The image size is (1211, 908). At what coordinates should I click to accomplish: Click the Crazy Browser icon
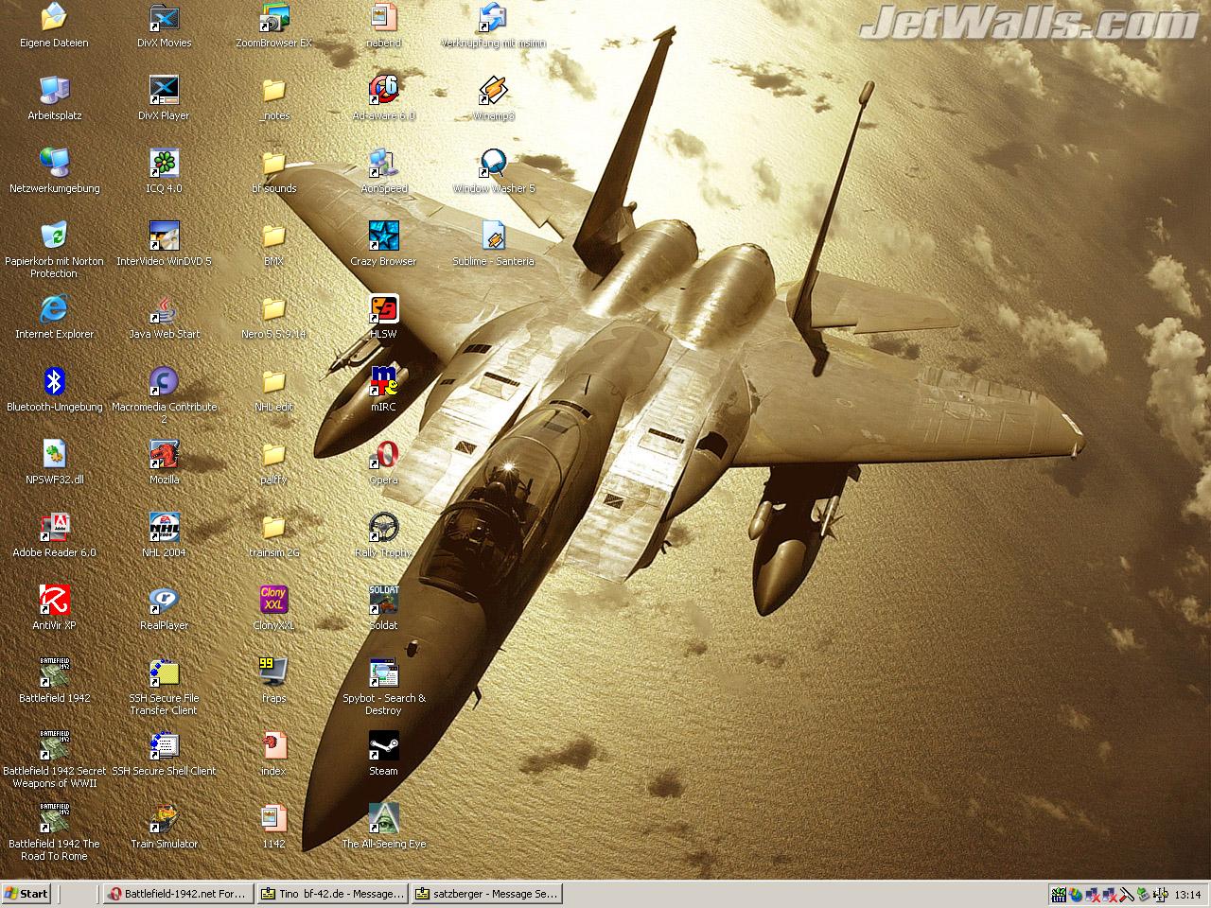coord(383,236)
